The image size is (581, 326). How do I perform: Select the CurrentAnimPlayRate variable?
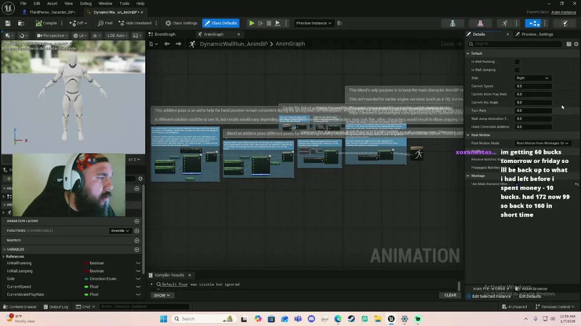click(x=25, y=294)
